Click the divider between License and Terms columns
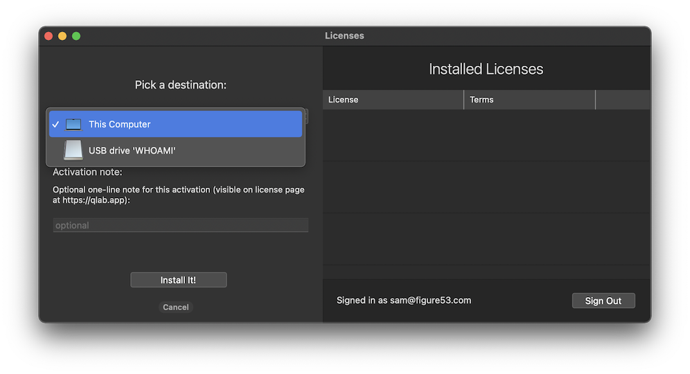The width and height of the screenshot is (690, 374). (463, 100)
